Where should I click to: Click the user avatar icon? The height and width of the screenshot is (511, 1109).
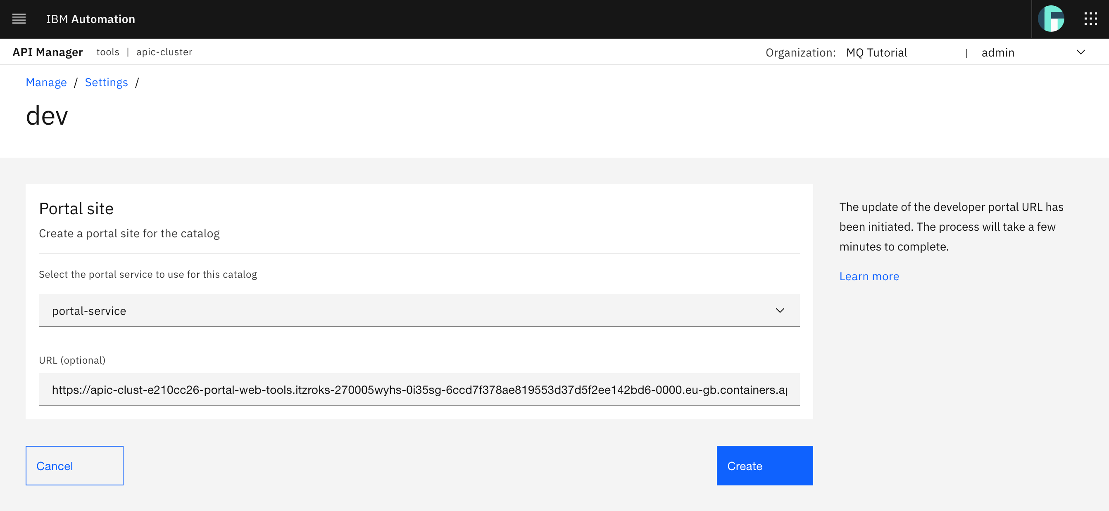(x=1052, y=19)
